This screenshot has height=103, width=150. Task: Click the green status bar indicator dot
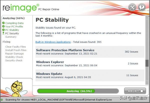(2, 100)
